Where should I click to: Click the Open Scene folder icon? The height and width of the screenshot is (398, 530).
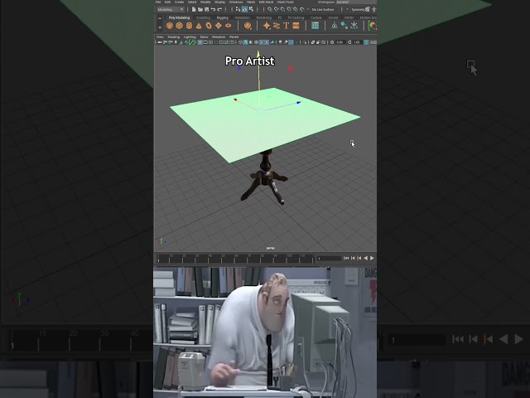coord(200,9)
